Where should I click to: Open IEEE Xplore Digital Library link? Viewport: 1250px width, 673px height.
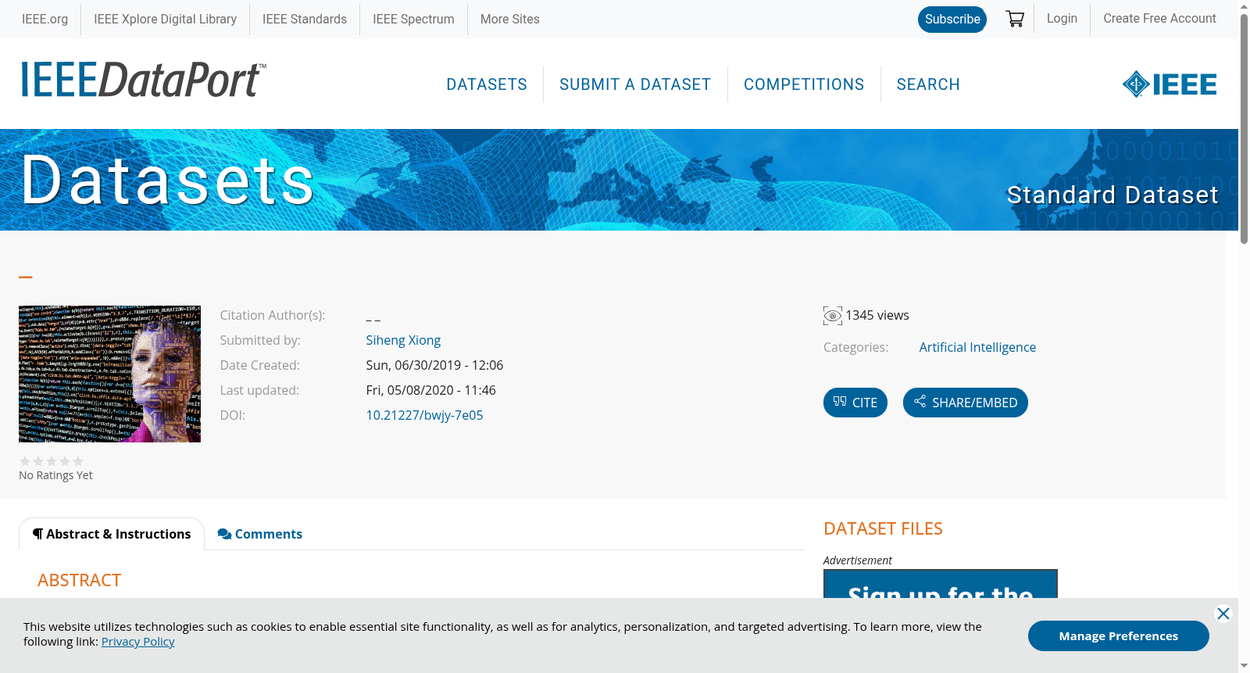click(x=165, y=20)
